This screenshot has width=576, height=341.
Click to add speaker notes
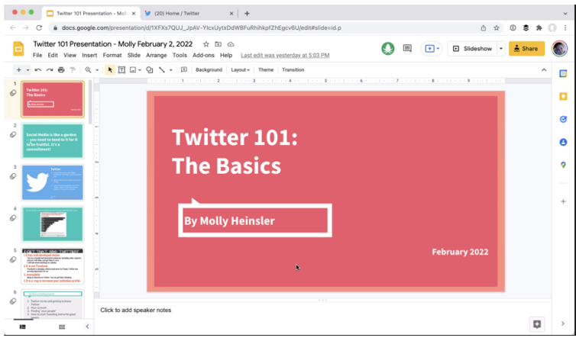point(136,310)
